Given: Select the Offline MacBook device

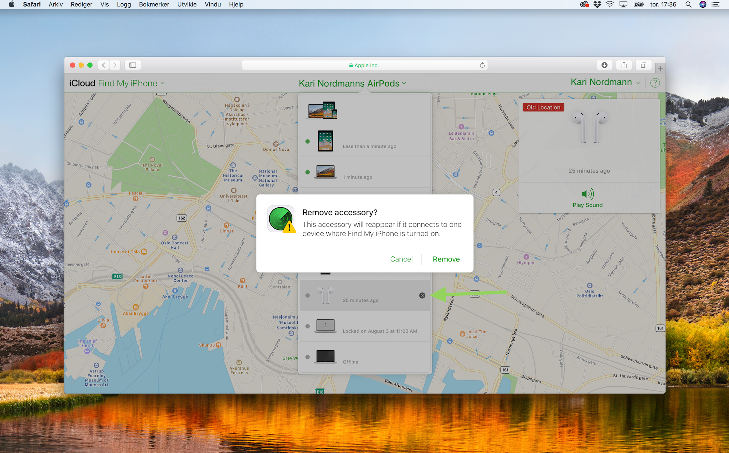Looking at the screenshot, I should (x=365, y=357).
